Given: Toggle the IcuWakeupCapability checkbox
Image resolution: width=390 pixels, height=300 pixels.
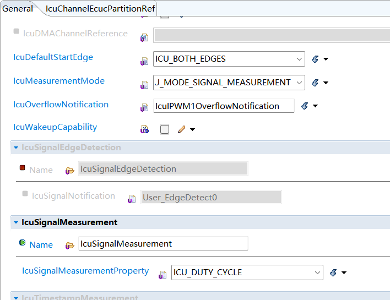Looking at the screenshot, I should [x=165, y=130].
